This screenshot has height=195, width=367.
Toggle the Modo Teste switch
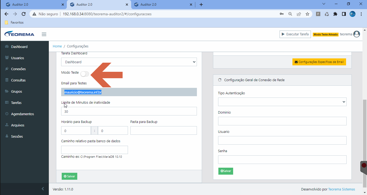(x=85, y=74)
